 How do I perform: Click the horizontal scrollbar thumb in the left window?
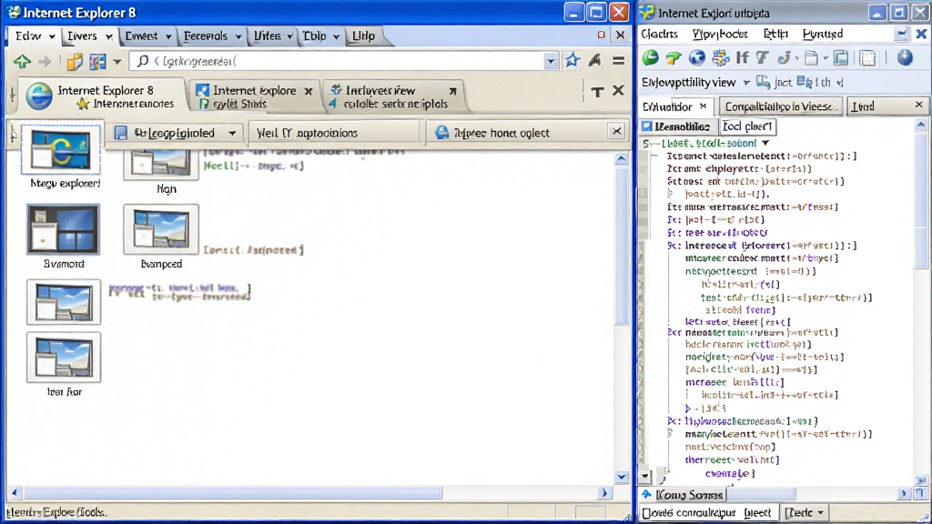point(233,492)
